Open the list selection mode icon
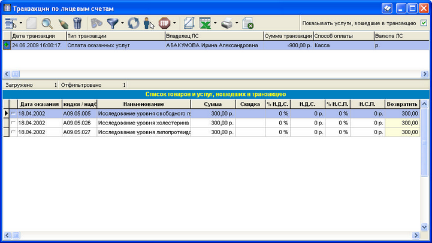The width and height of the screenshot is (432, 243). coord(11,23)
